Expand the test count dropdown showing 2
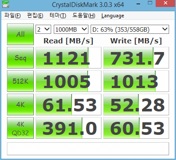This screenshot has height=160, width=176. (x=43, y=29)
